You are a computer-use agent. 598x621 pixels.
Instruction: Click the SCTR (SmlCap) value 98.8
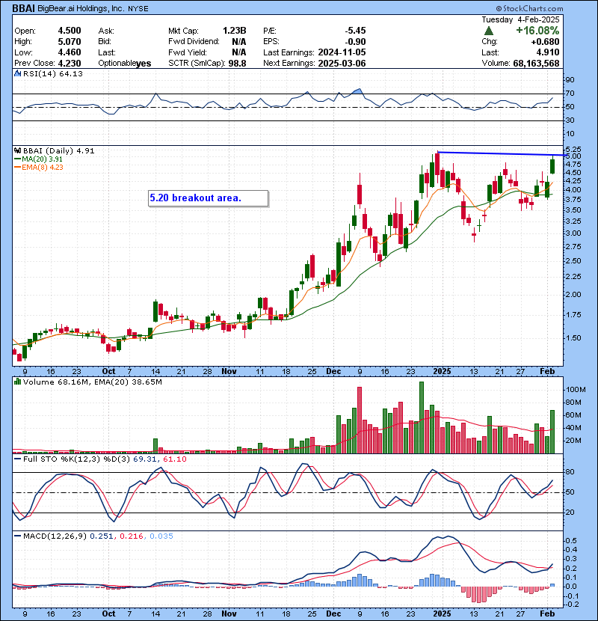(238, 64)
